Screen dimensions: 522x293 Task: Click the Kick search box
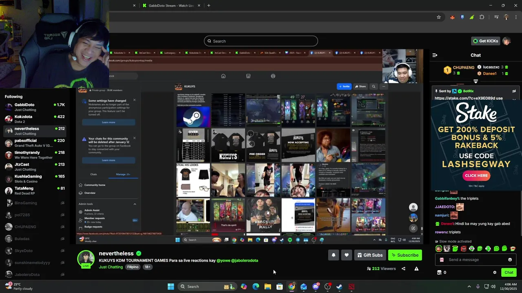coord(261,41)
